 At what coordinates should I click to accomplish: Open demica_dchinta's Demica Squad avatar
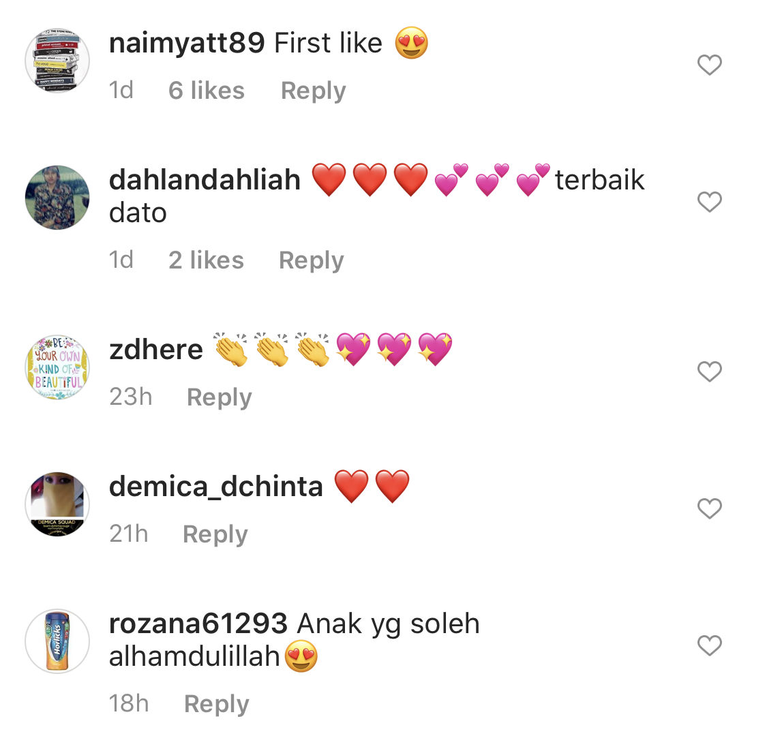click(57, 504)
